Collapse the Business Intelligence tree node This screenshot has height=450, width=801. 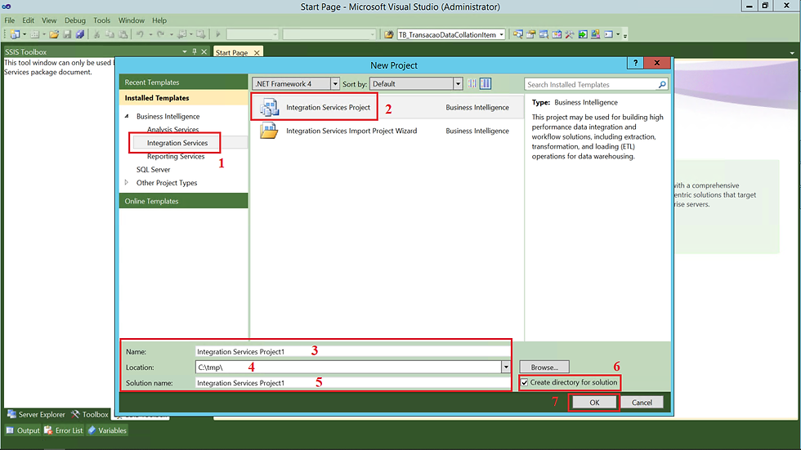(127, 116)
